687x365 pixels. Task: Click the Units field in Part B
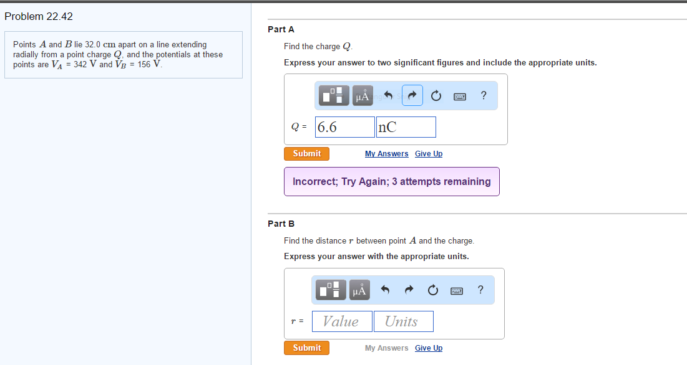pyautogui.click(x=403, y=321)
